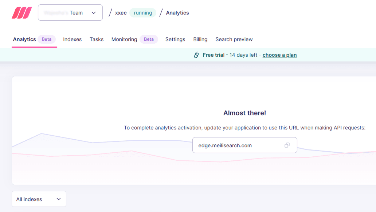
Task: Open the Settings section
Action: tap(175, 39)
